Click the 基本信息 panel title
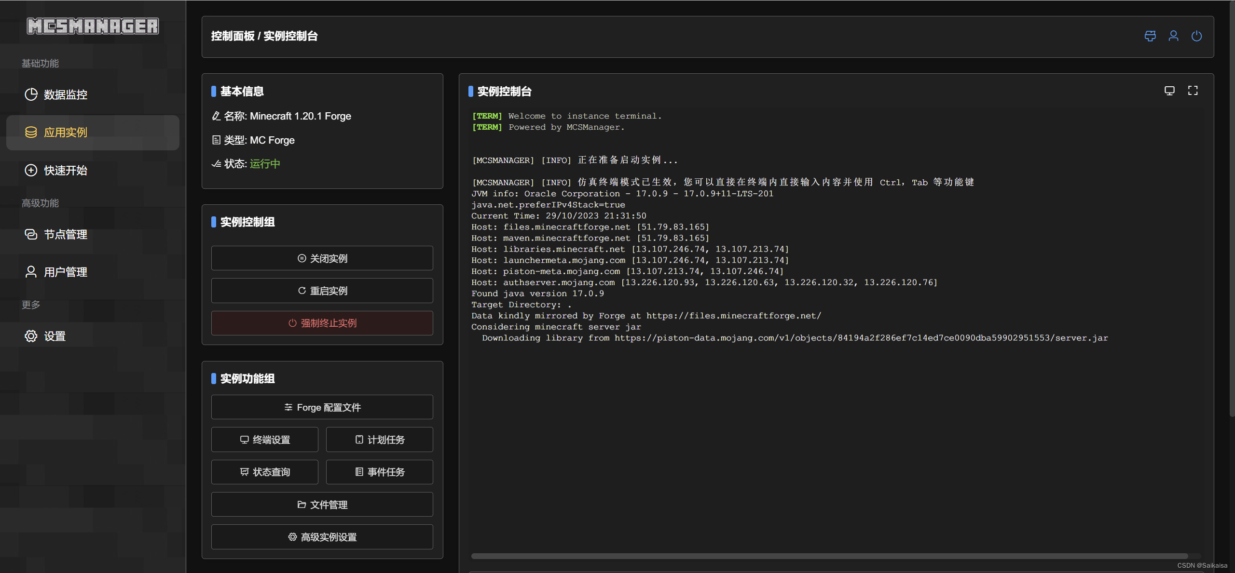The image size is (1235, 573). tap(242, 92)
